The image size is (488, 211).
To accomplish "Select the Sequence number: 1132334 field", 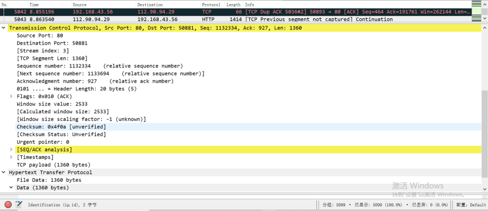I will 99,66.
